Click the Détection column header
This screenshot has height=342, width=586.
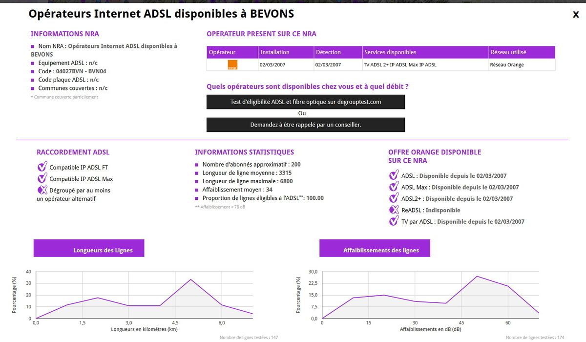338,52
